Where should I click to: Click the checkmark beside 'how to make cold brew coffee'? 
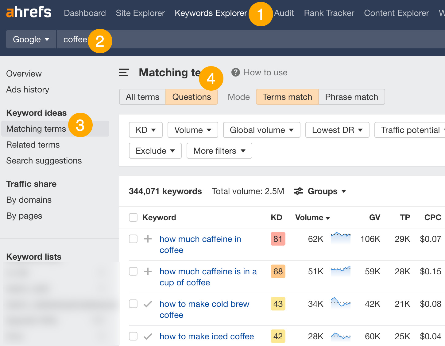[x=148, y=304]
